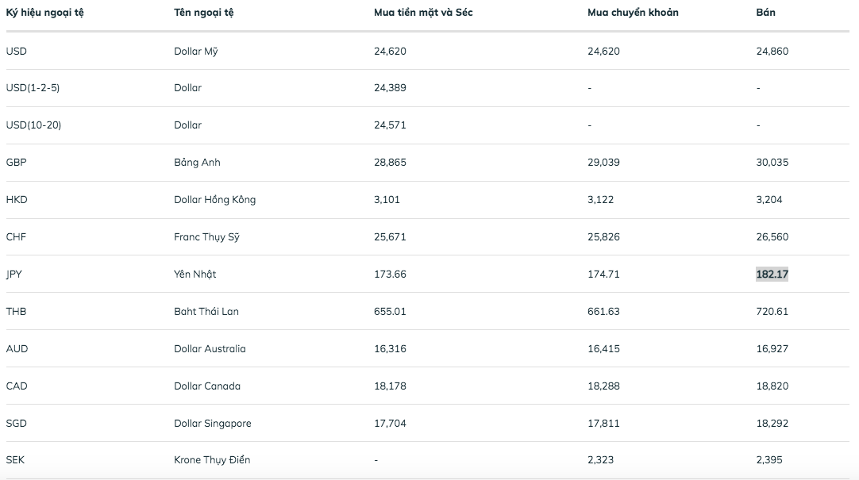Click USD selling rate 24,860

coord(772,52)
